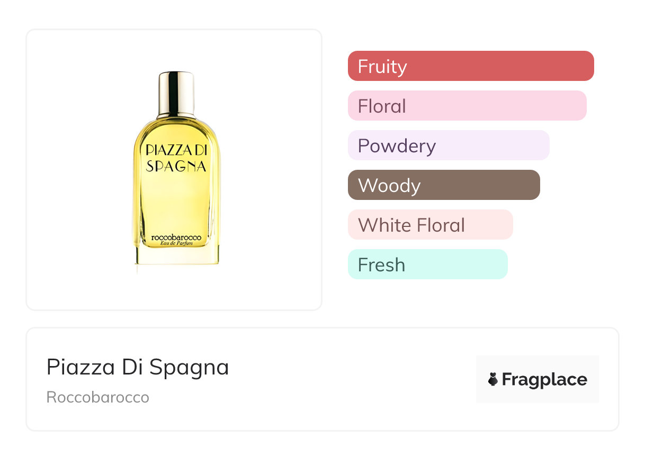Open the Fragplace wordmark link
Screen dimensions: 645x457
click(x=544, y=379)
